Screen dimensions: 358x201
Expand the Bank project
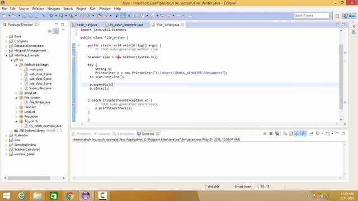pos(6,36)
